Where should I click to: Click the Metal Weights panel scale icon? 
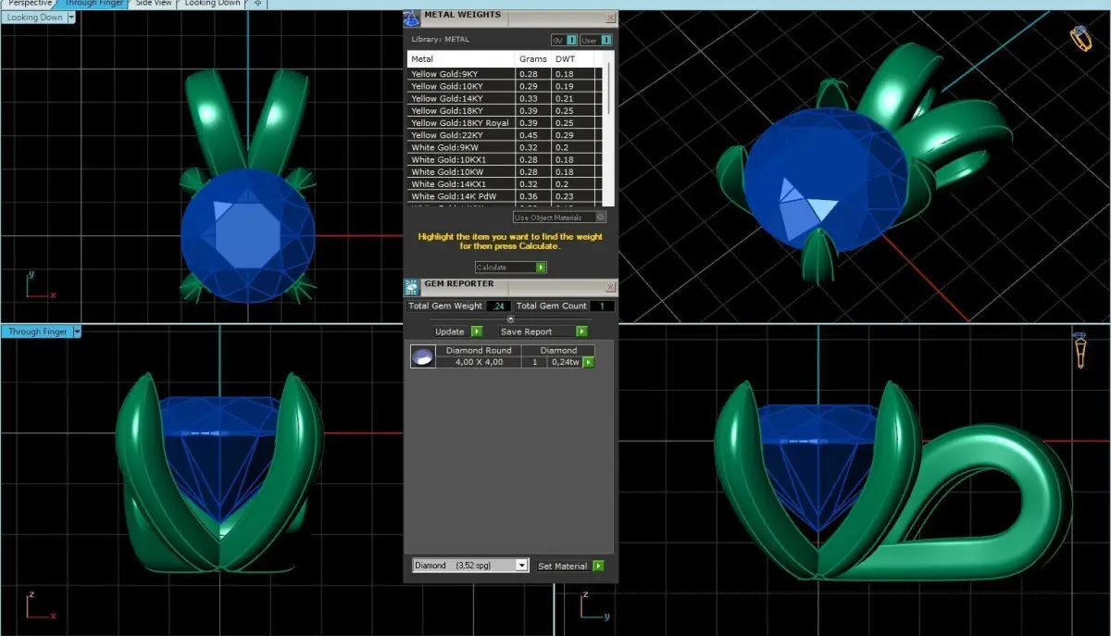[412, 17]
